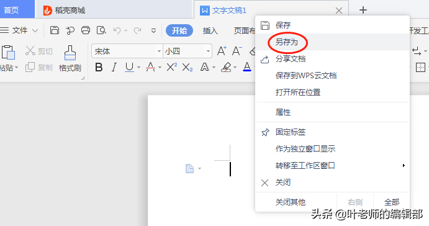429x226 pixels.
Task: Increase font size with A+ icon
Action: pos(222,51)
